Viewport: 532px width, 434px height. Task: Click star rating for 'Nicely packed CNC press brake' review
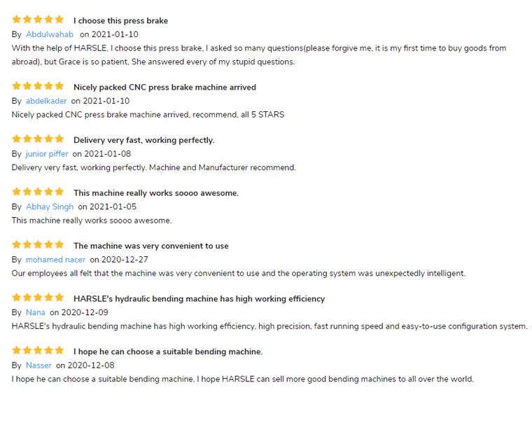pos(38,86)
